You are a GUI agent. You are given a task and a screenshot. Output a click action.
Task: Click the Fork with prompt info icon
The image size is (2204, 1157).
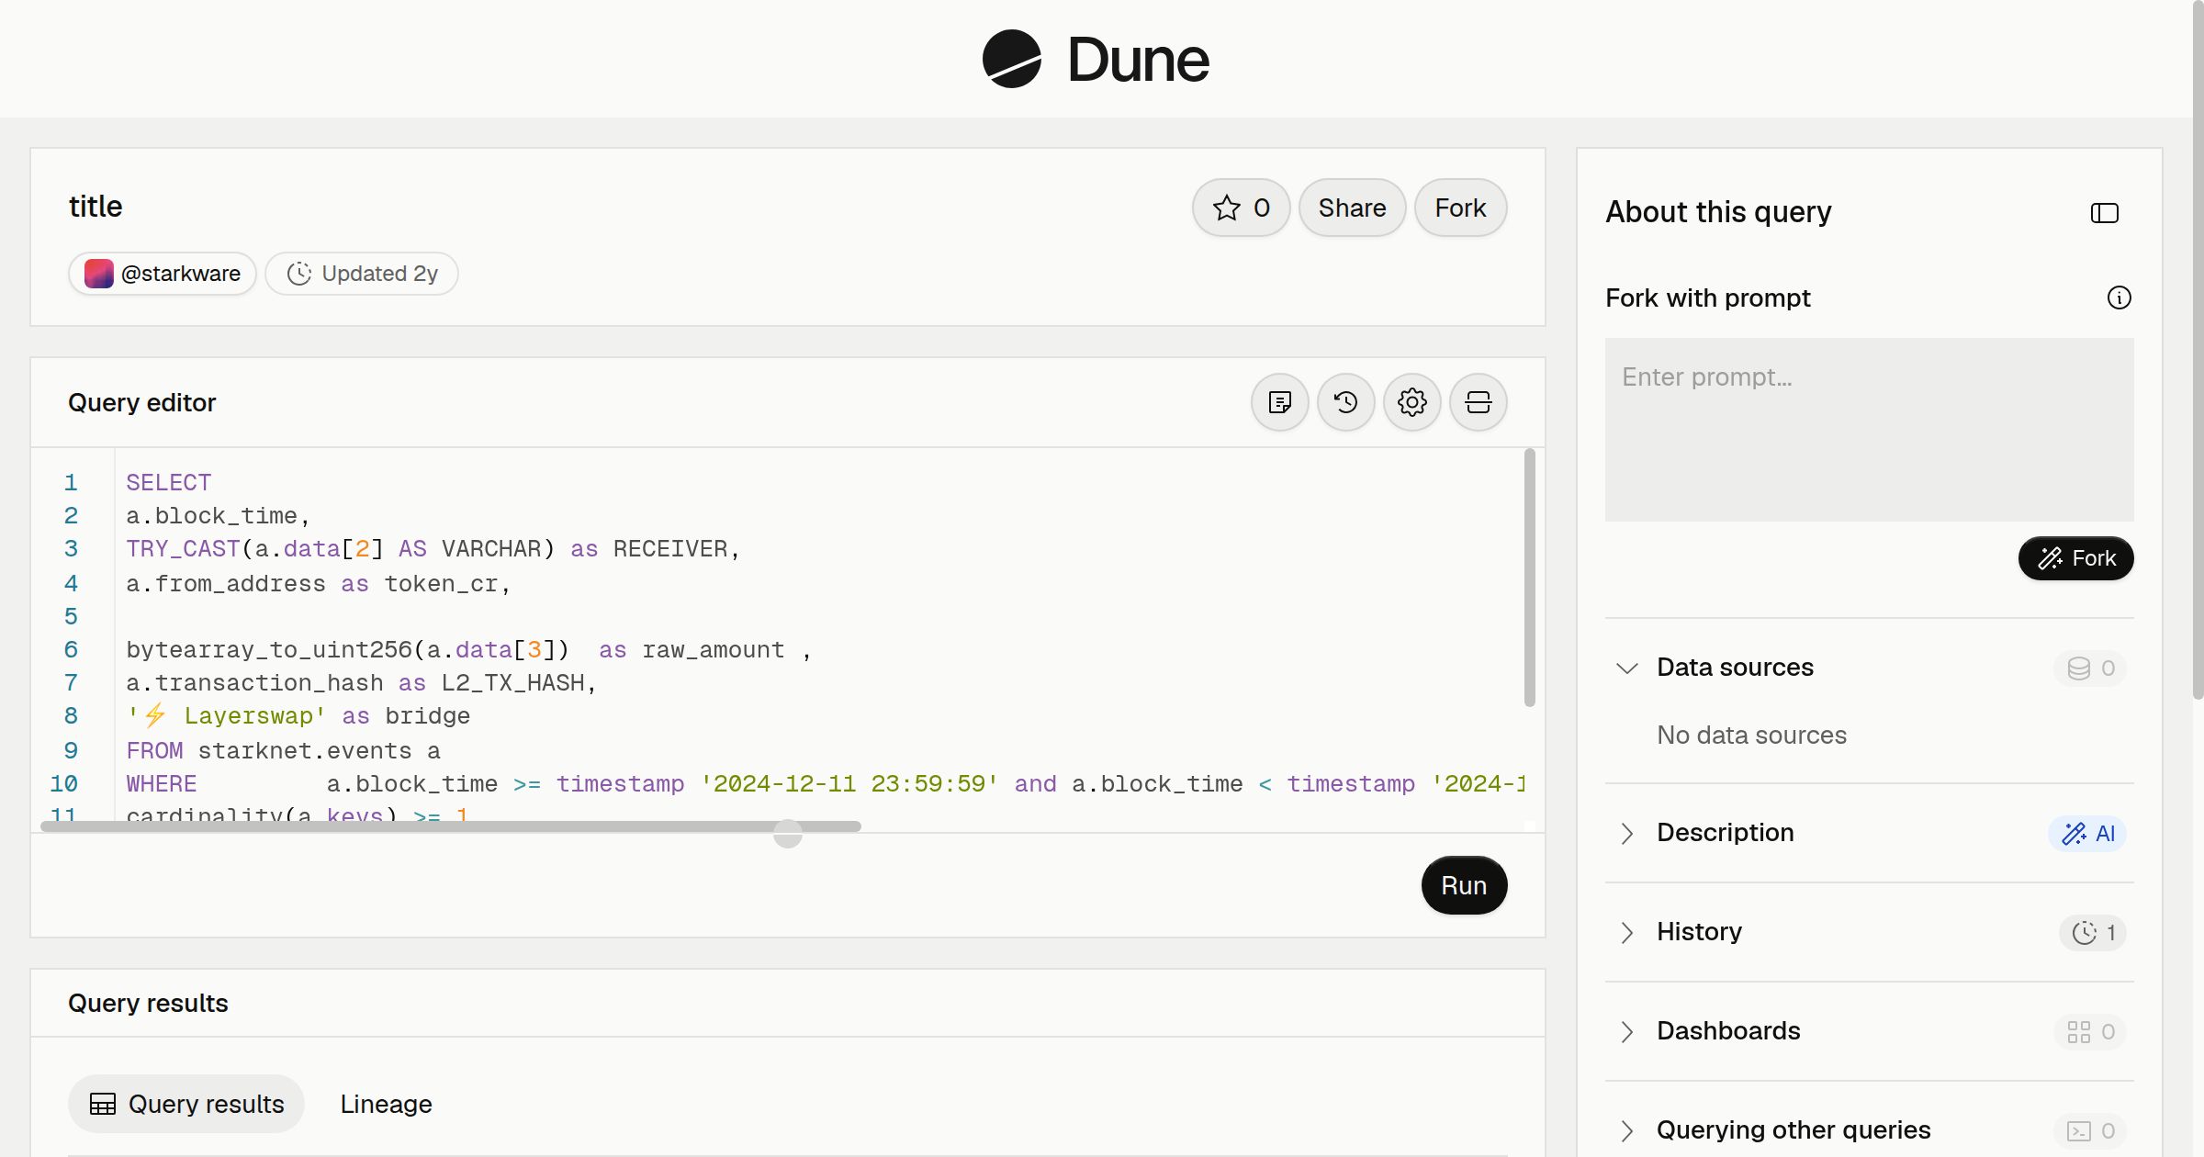[x=2119, y=298]
